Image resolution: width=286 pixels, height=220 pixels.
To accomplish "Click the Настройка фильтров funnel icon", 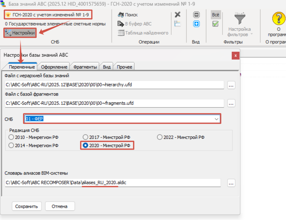I will (240, 19).
